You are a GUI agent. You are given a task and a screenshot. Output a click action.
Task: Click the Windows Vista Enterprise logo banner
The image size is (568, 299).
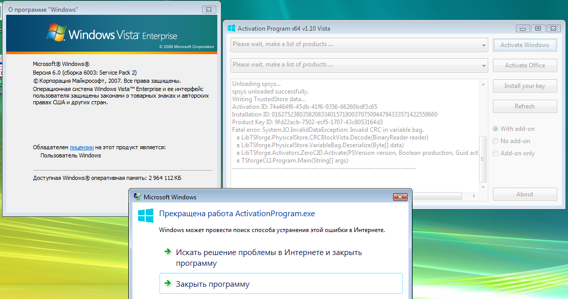coord(111,34)
